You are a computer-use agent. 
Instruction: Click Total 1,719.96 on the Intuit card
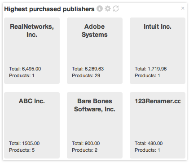coord(150,69)
